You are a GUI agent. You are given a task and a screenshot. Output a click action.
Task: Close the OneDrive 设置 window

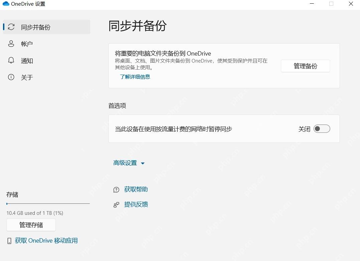point(351,4)
